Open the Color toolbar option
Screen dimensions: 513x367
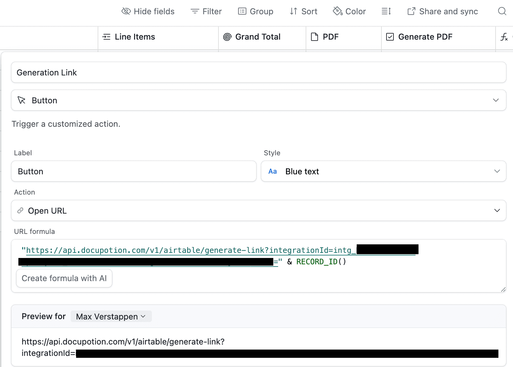349,11
